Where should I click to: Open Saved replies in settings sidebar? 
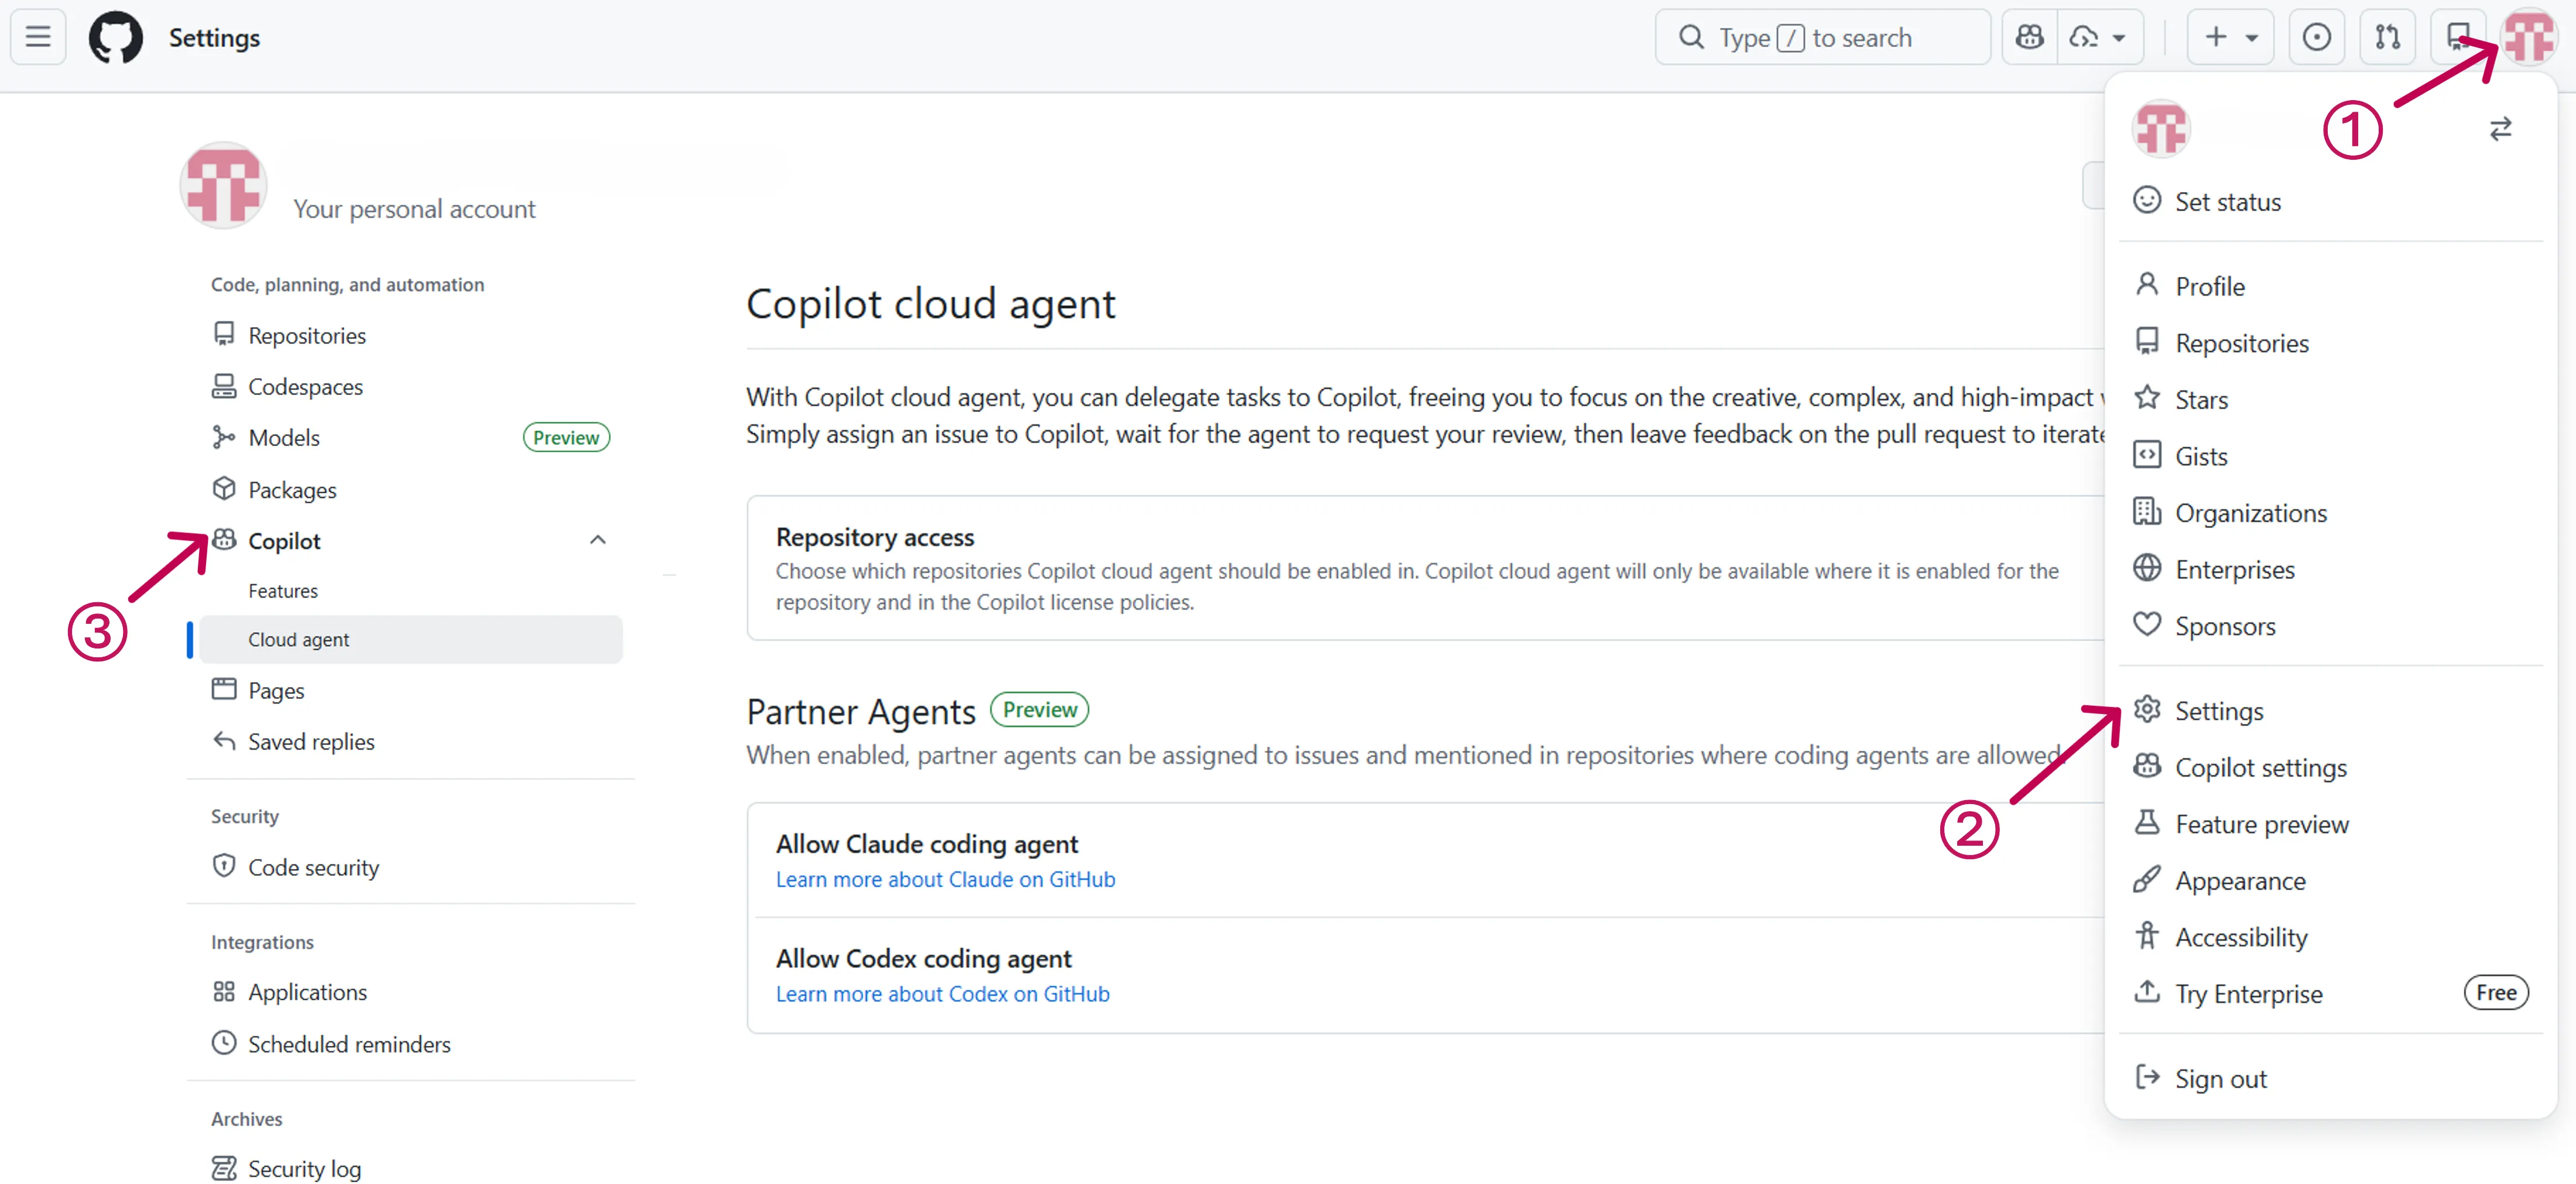[x=411, y=742]
